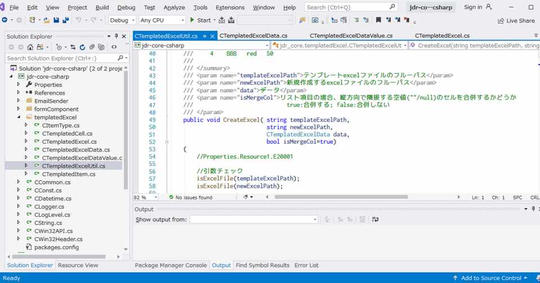
Task: Switch to CTemplatedExcel.cs tab
Action: [442, 36]
